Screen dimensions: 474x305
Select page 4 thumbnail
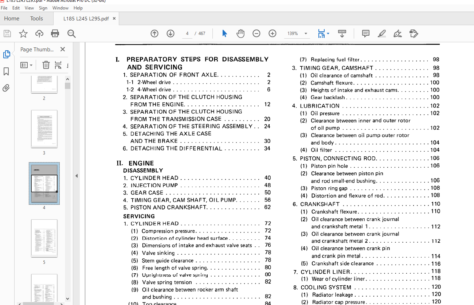[x=44, y=183]
